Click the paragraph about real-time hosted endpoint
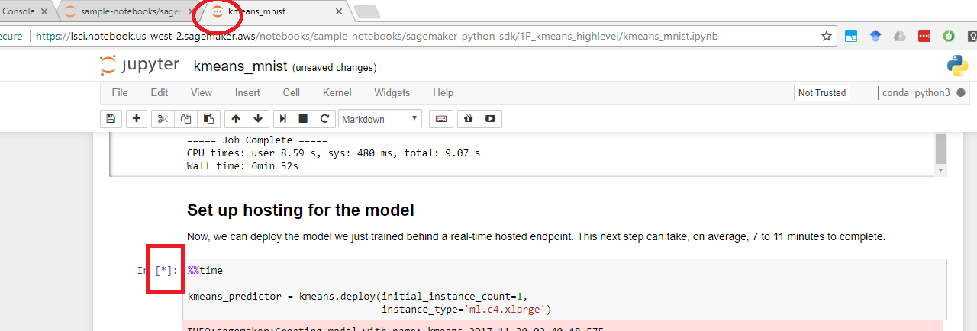Viewport: 977px width, 331px height. pos(536,236)
